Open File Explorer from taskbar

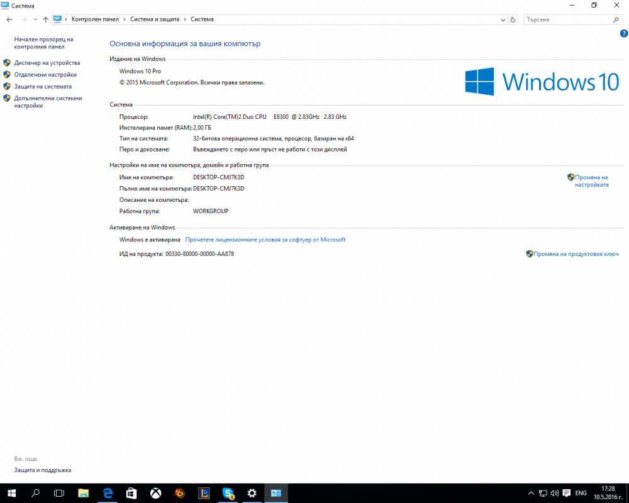pyautogui.click(x=83, y=493)
